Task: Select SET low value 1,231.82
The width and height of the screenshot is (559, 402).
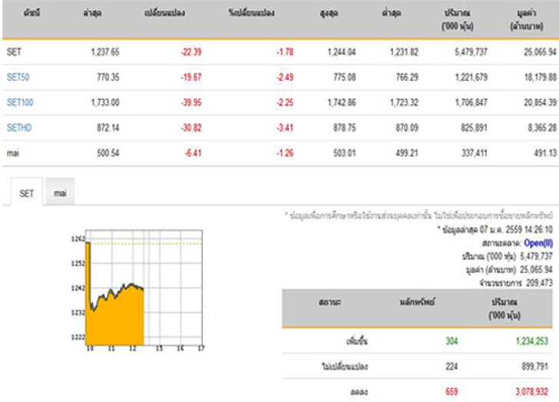Action: tap(404, 52)
